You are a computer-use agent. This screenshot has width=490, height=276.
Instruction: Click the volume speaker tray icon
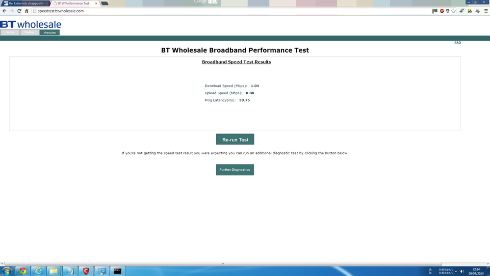(462, 271)
